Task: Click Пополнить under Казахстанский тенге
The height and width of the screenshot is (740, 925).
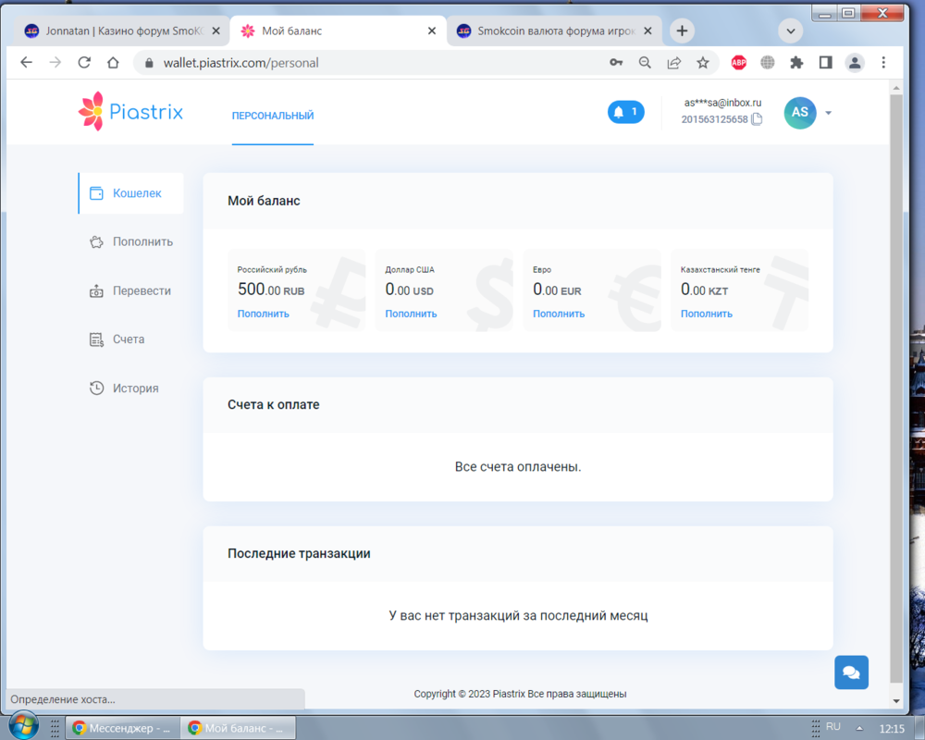Action: (x=706, y=314)
